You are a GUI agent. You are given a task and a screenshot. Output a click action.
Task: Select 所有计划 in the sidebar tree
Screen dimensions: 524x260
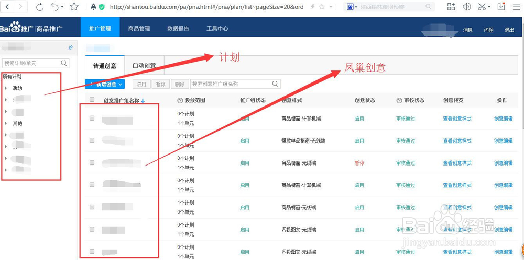coord(12,77)
